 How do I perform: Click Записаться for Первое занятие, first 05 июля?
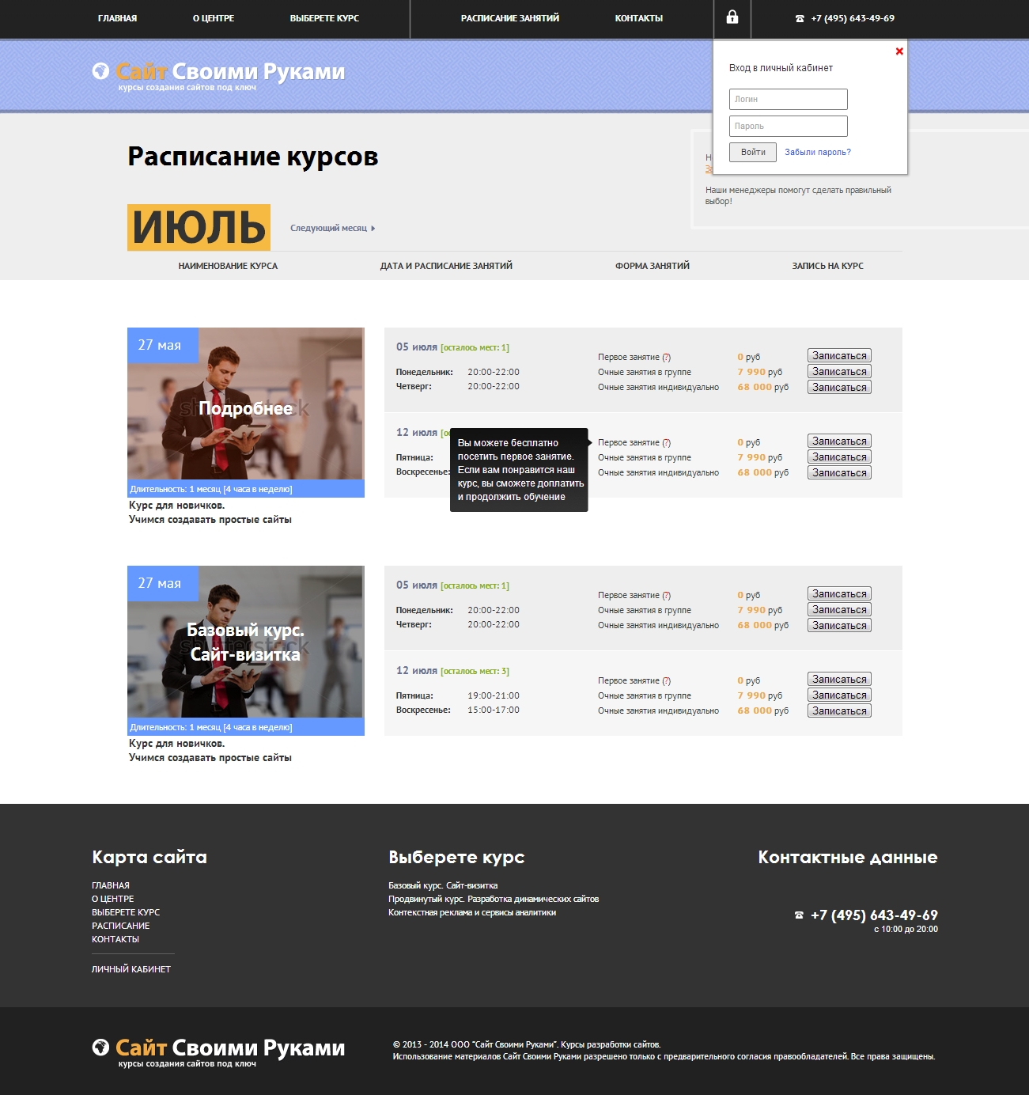tap(839, 356)
